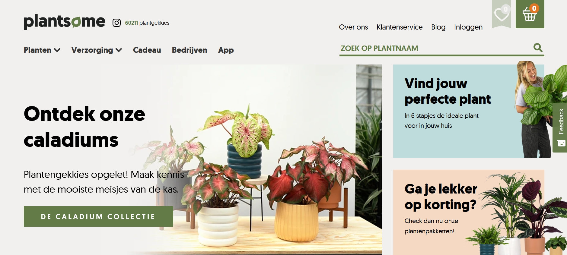Open the Over ons link
This screenshot has width=567, height=255.
353,27
